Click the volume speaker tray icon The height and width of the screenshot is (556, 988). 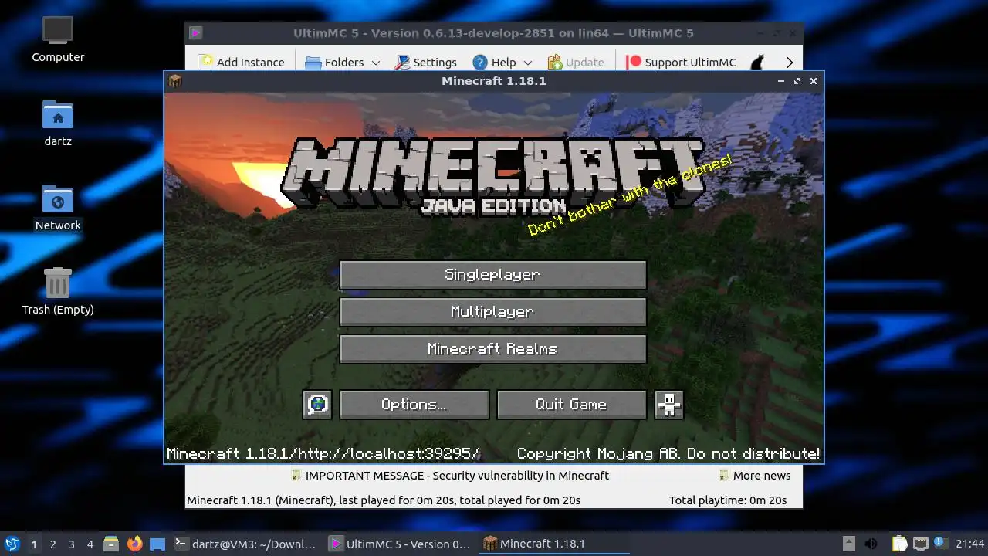tap(871, 544)
